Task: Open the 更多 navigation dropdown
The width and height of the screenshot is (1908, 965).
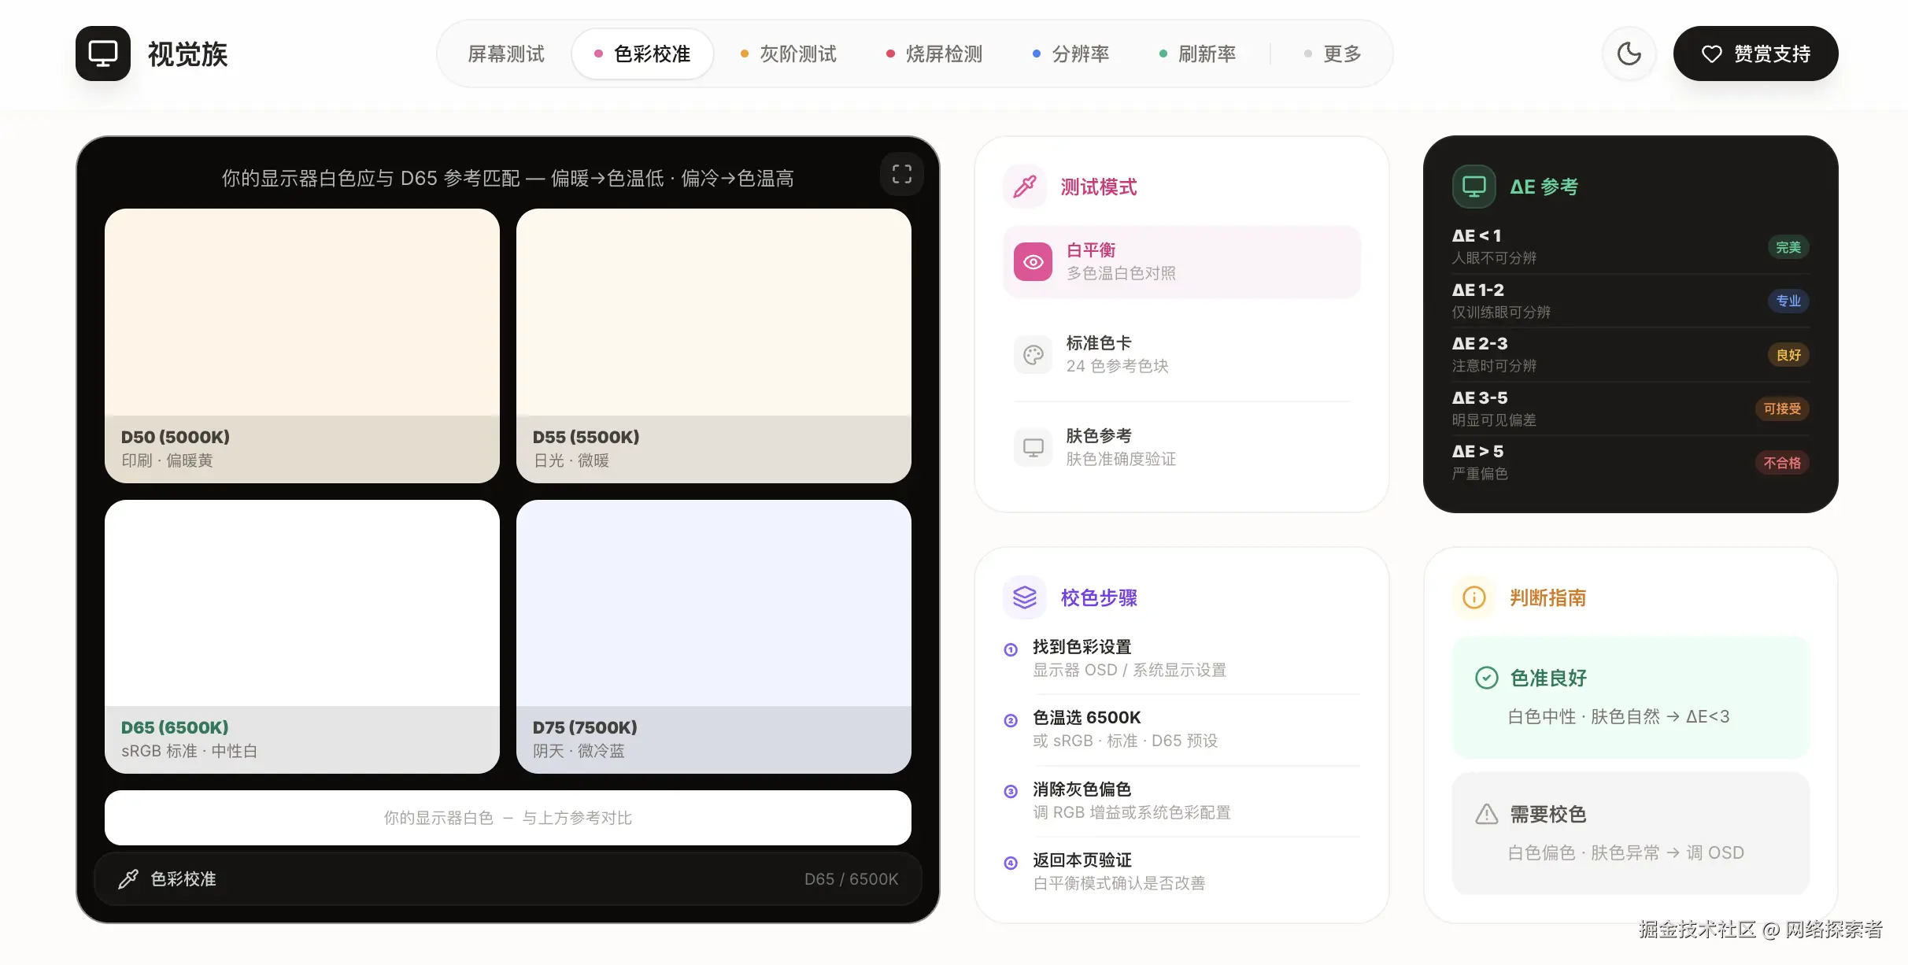Action: click(x=1333, y=54)
